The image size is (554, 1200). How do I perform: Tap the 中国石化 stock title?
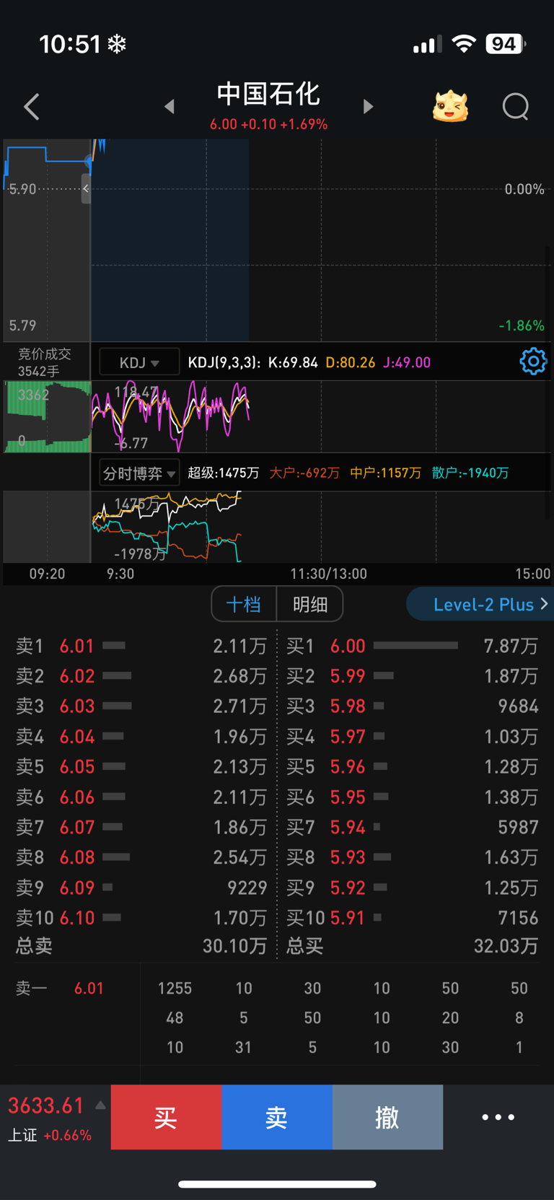coord(268,94)
